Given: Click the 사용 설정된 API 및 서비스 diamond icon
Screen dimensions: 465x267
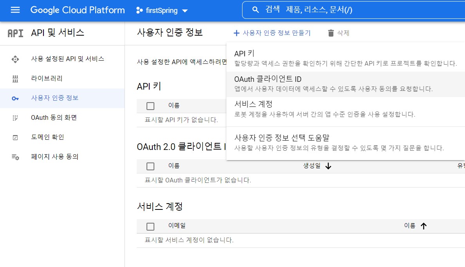Looking at the screenshot, I should pos(15,59).
